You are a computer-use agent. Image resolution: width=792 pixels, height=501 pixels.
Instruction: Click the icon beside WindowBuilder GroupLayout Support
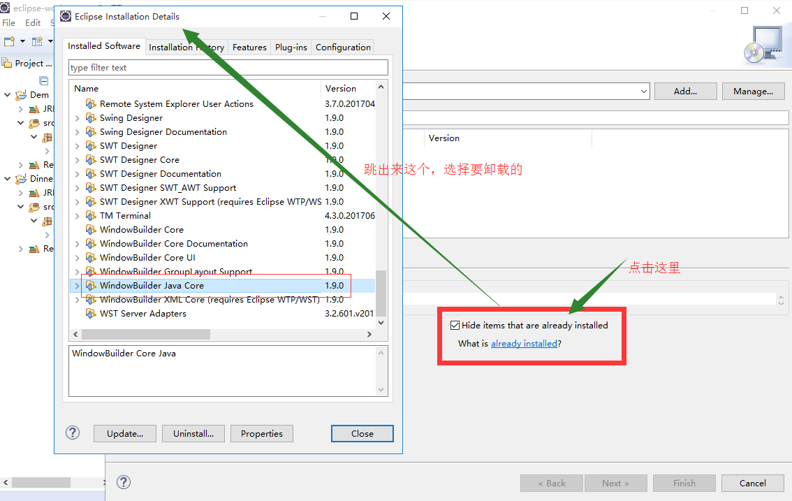[91, 272]
